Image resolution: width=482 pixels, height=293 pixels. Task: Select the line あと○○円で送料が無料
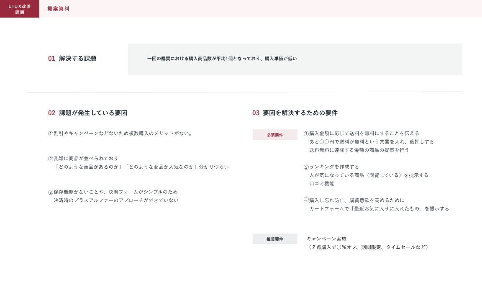click(x=371, y=142)
